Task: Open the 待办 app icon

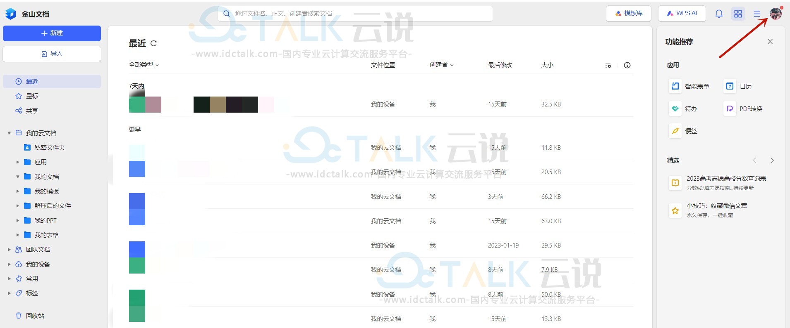Action: pos(675,109)
